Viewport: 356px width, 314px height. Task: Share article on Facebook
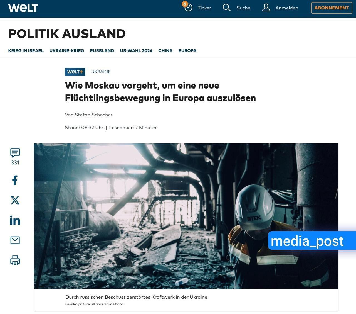click(x=15, y=180)
